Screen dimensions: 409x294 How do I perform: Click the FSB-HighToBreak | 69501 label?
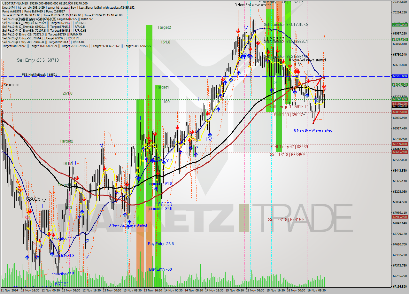(39, 75)
